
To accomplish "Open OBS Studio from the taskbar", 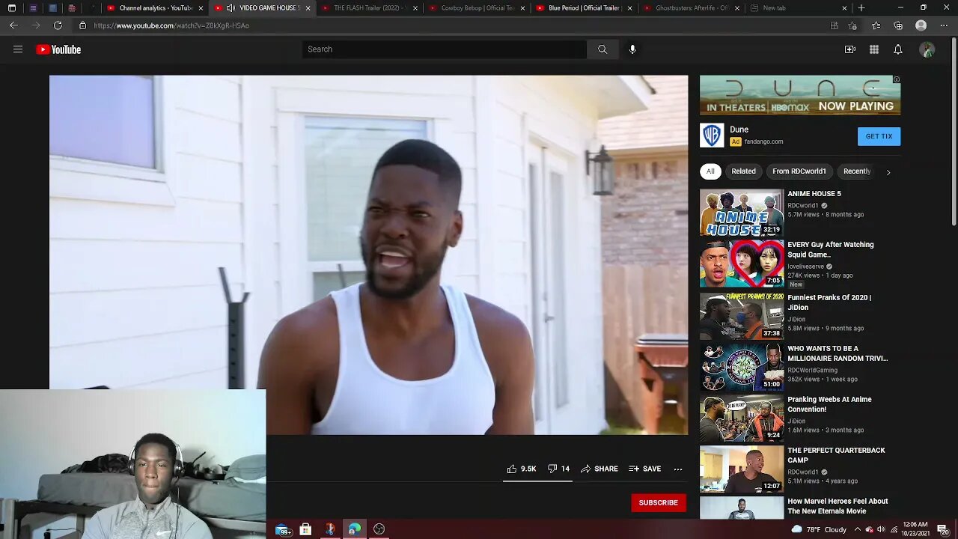I will click(379, 529).
